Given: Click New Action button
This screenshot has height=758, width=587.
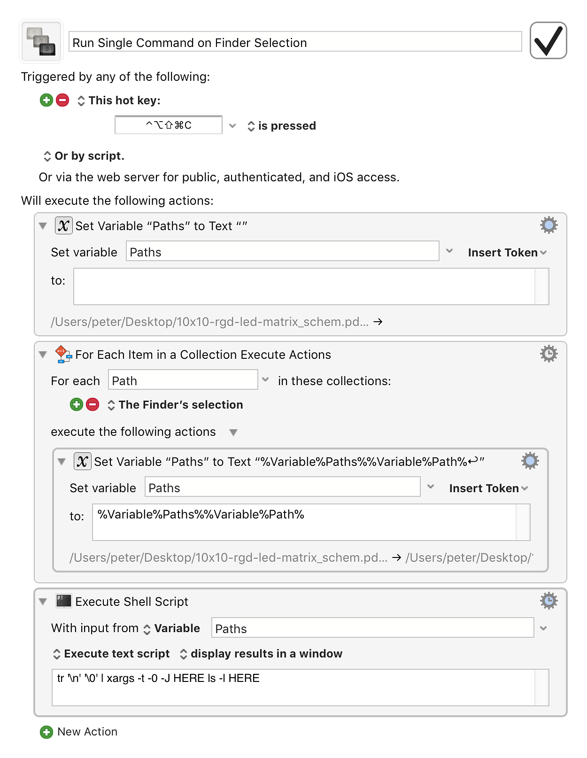Looking at the screenshot, I should coord(79,732).
